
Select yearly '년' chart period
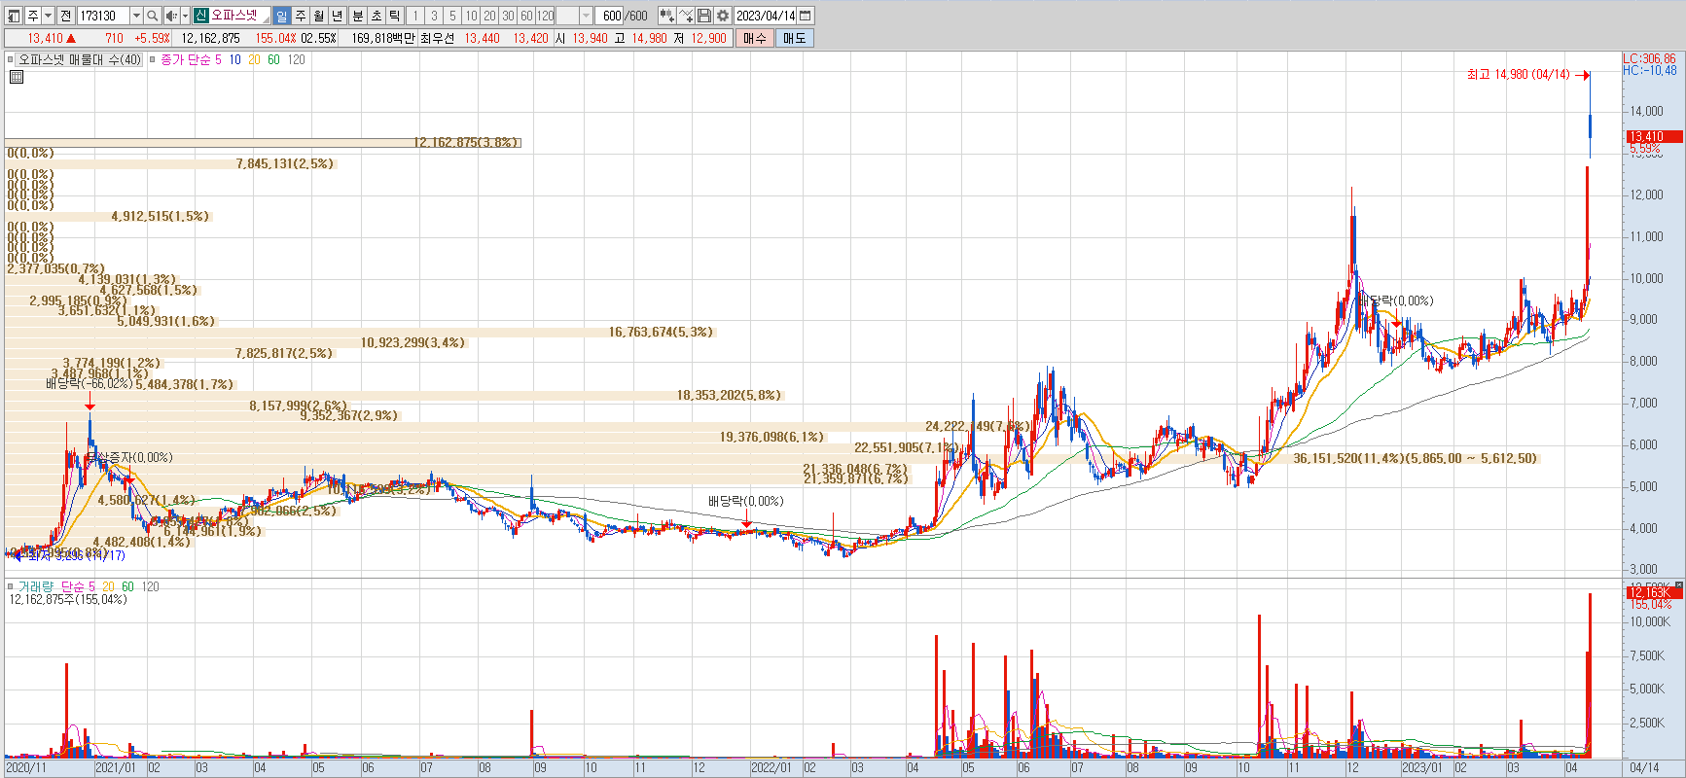(x=337, y=16)
